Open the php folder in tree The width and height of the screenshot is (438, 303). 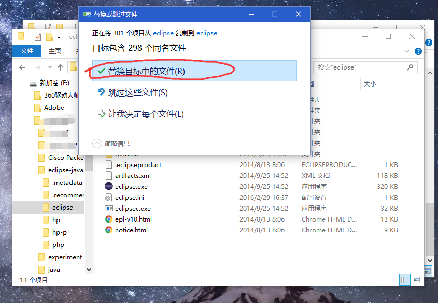click(53, 245)
